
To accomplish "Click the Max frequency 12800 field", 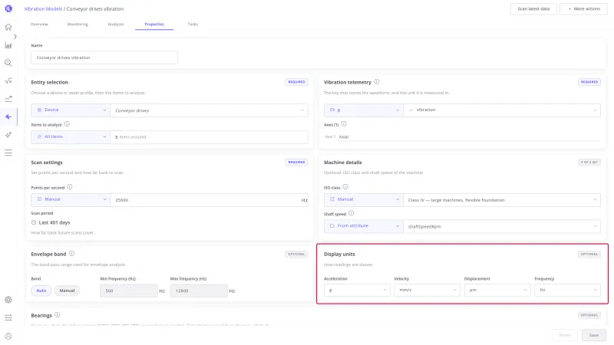I will click(199, 291).
